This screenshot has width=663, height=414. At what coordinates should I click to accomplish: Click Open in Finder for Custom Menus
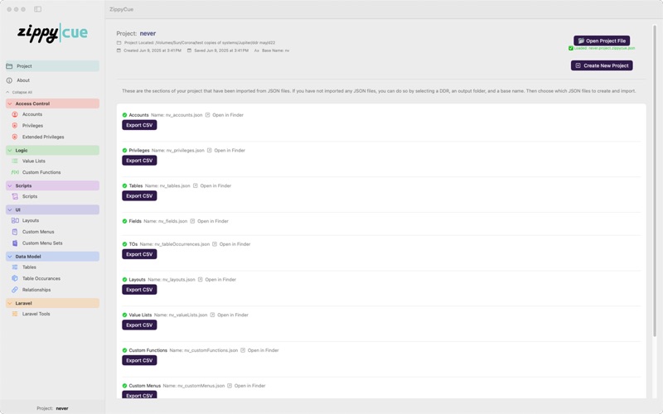tap(249, 386)
